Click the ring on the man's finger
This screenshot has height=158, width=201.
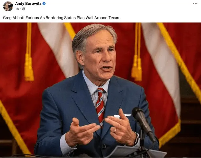pos(115,130)
